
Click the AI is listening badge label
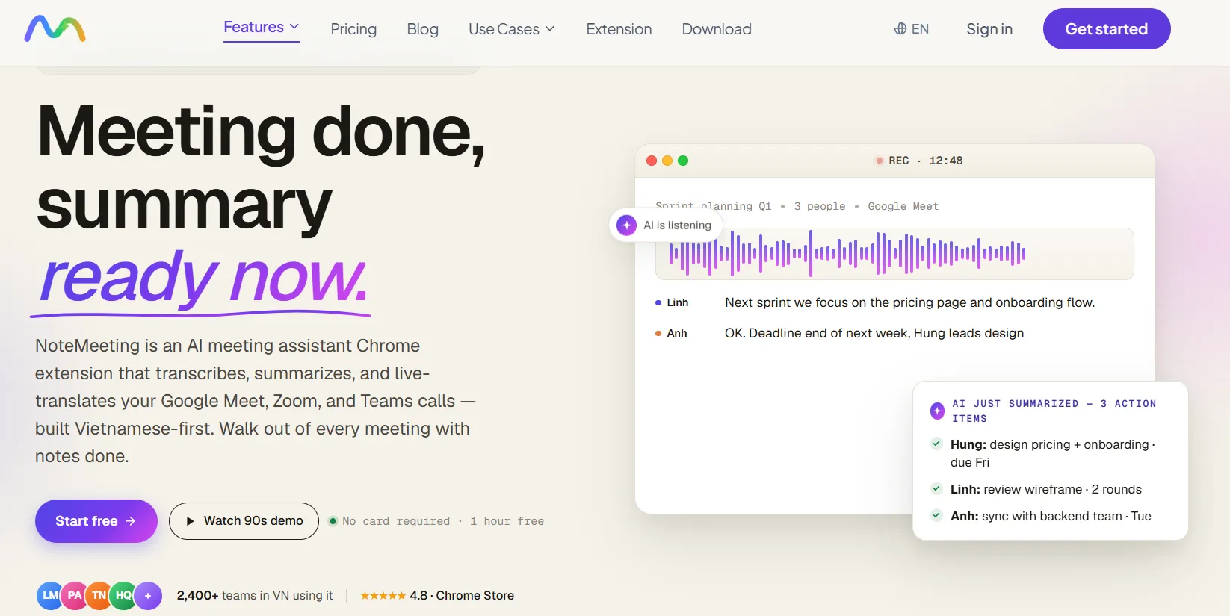(x=677, y=225)
